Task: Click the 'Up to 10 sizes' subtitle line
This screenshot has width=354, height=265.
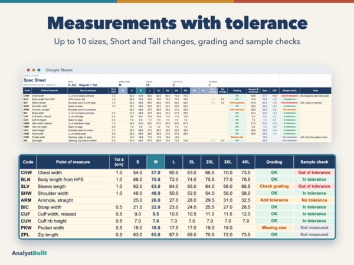Action: tap(177, 41)
